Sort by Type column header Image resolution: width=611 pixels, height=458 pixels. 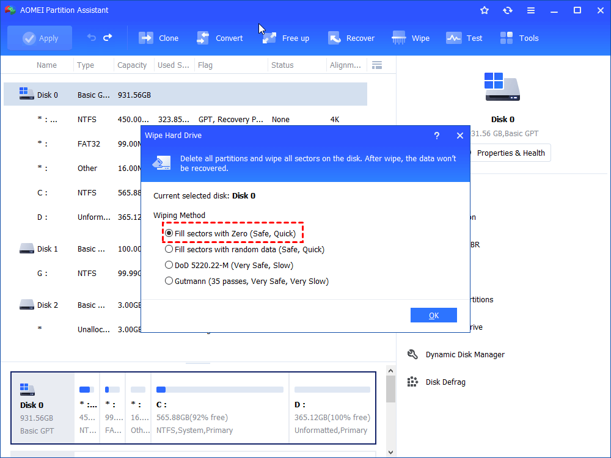86,65
